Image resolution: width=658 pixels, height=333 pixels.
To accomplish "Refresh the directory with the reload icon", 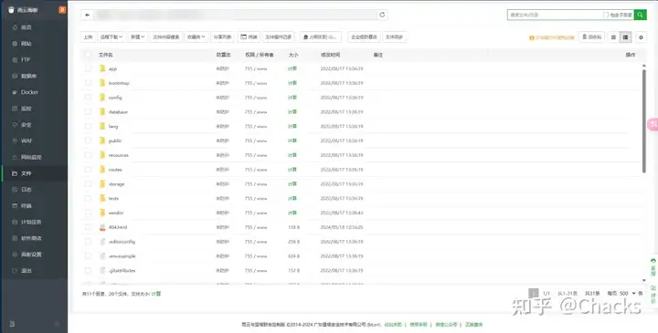I will coord(382,15).
